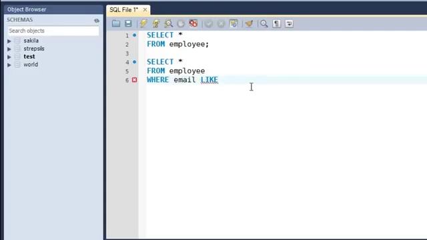
Task: Close the SQL File 1* tab
Action: [145, 10]
